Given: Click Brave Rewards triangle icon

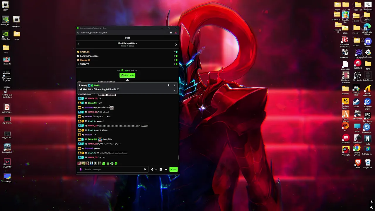Looking at the screenshot, I should 176,33.
